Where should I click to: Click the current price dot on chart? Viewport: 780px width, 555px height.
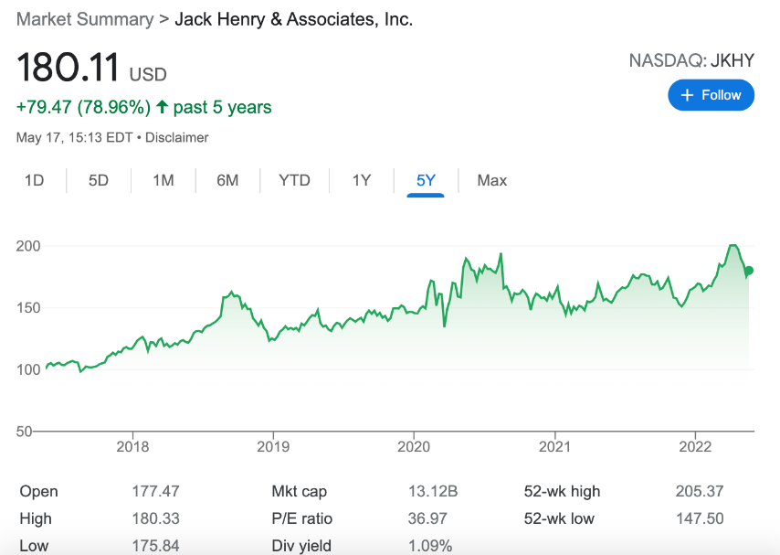(x=749, y=271)
